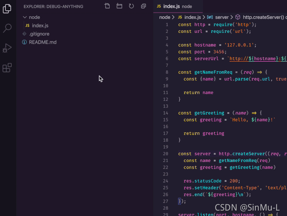This screenshot has width=287, height=216.
Task: Click the JS icon beside index.js in tree
Action: coord(27,26)
